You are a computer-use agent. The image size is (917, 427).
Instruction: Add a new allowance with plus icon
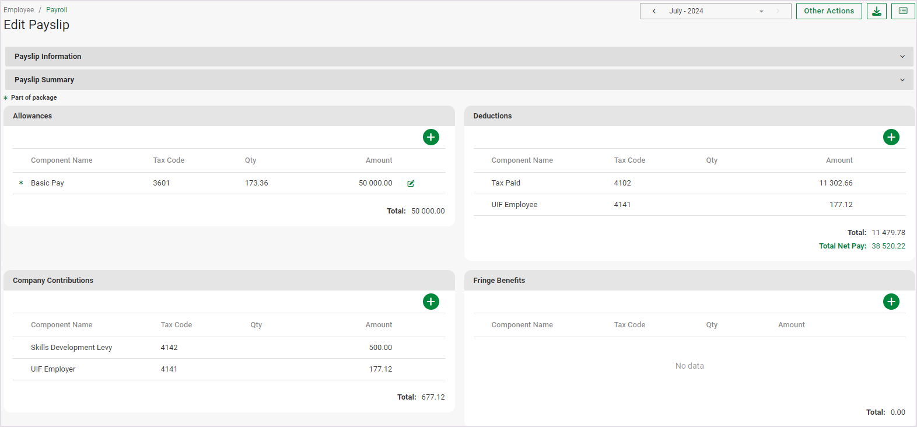(430, 137)
